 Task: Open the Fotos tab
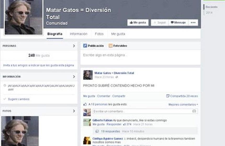pos(99,34)
